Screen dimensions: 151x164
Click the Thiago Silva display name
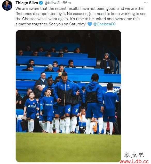[27, 3]
